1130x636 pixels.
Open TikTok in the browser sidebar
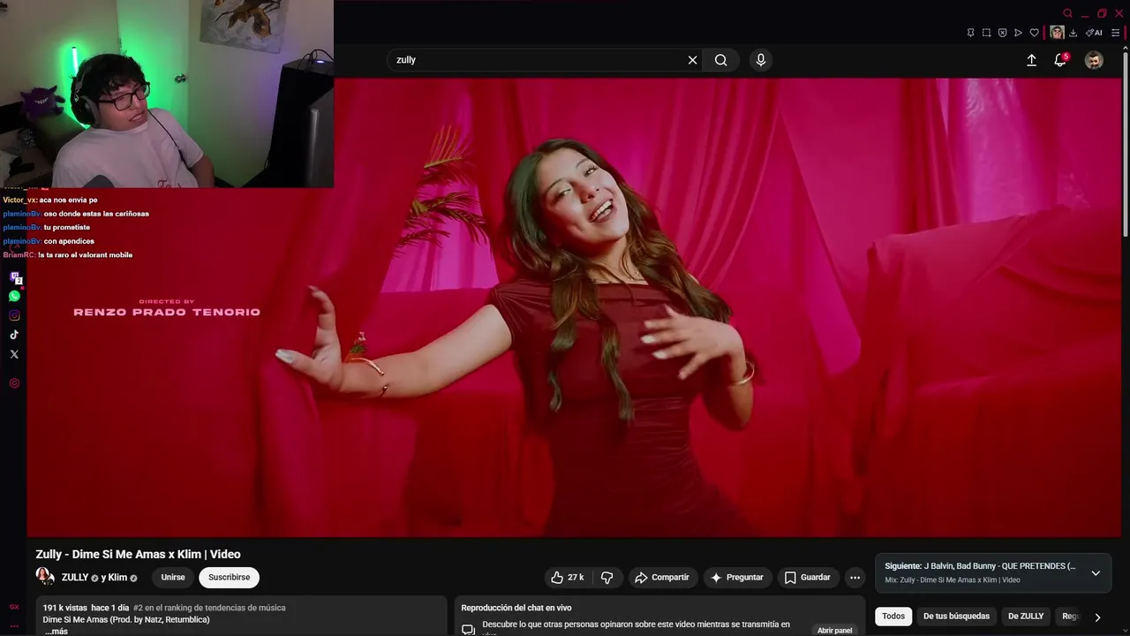(14, 335)
